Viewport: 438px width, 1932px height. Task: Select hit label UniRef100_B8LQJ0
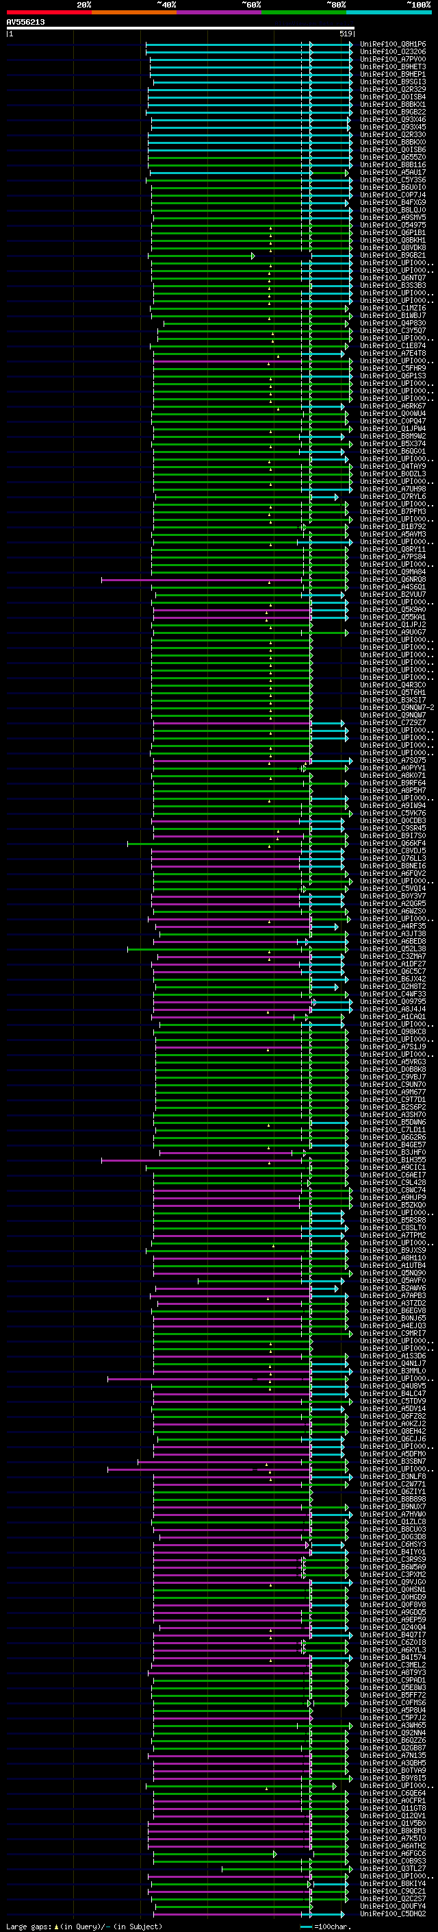tap(393, 210)
